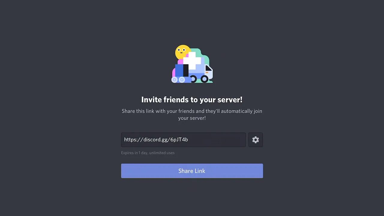The width and height of the screenshot is (384, 216).
Task: Click the light-blue trailer wheels
Action: (178, 79)
